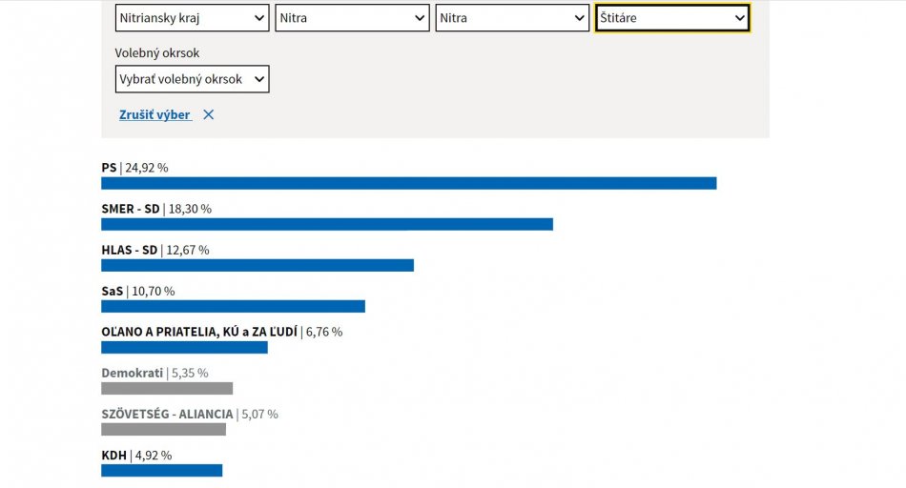
Task: Open the Štitáre municipality dropdown
Action: click(672, 18)
